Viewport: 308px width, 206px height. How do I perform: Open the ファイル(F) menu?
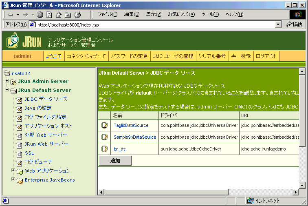pos(108,14)
